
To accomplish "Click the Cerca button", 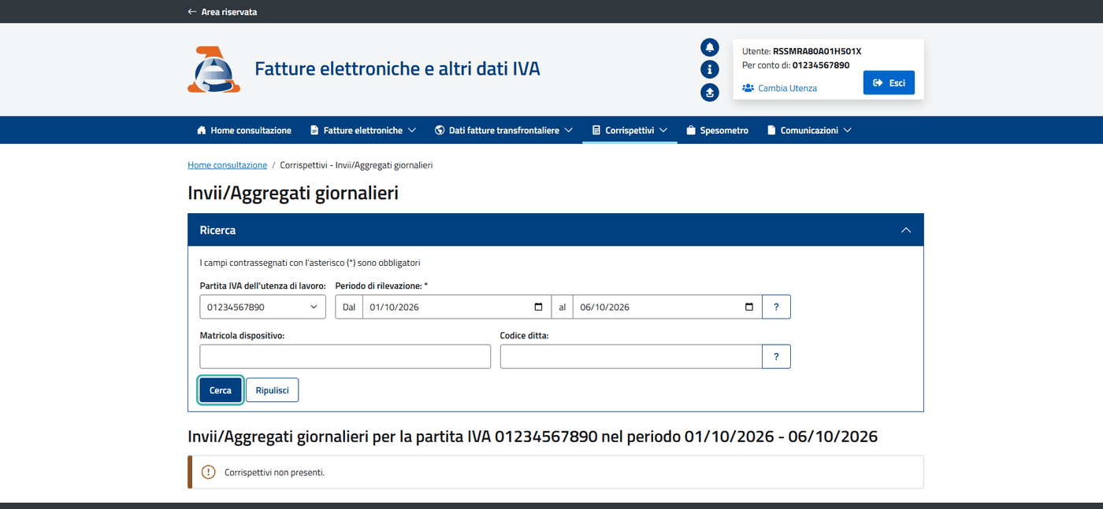I will pos(221,390).
